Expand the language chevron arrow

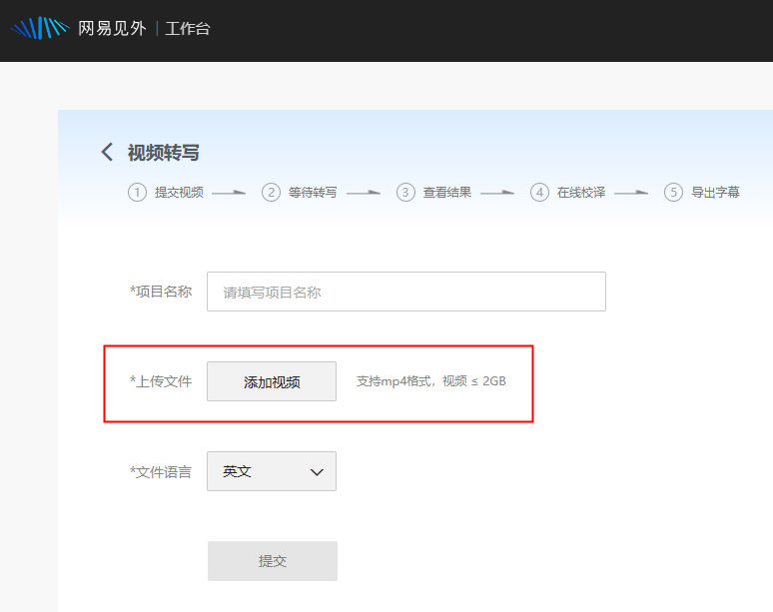click(x=318, y=471)
